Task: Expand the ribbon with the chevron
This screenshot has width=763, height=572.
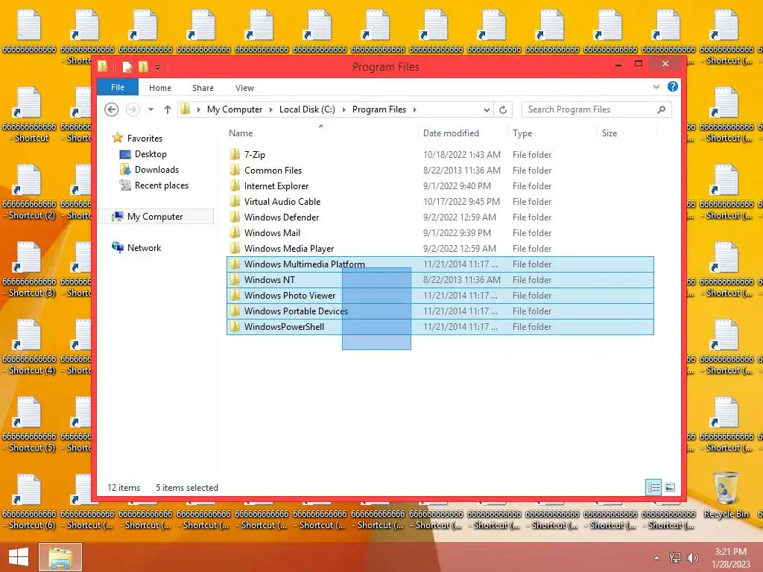Action: click(x=656, y=86)
